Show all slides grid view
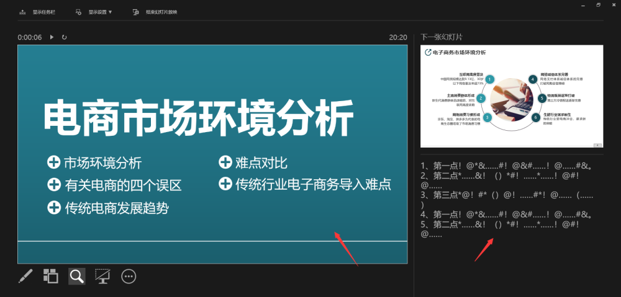 [x=51, y=276]
